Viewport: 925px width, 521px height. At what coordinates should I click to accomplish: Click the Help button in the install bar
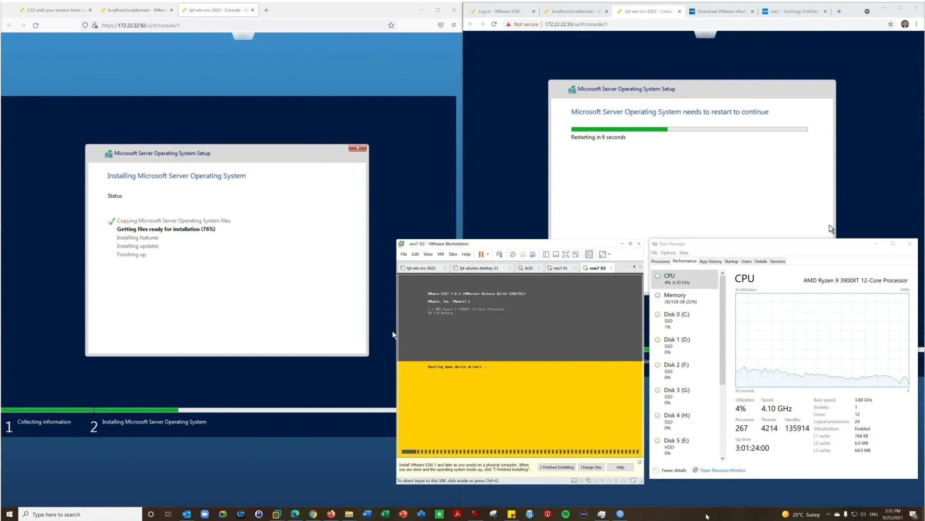coord(620,467)
